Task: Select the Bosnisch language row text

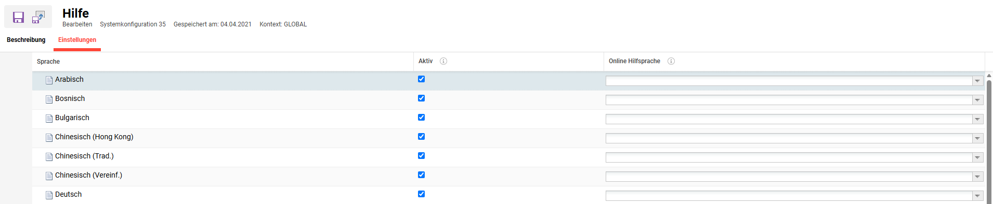Action: point(70,98)
